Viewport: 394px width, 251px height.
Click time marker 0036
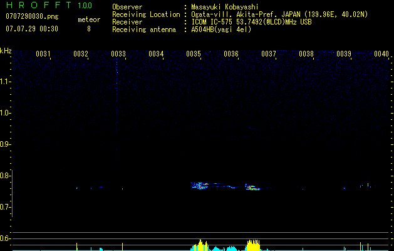pyautogui.click(x=231, y=54)
